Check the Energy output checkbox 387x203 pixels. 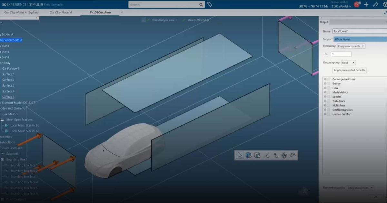tap(329, 84)
